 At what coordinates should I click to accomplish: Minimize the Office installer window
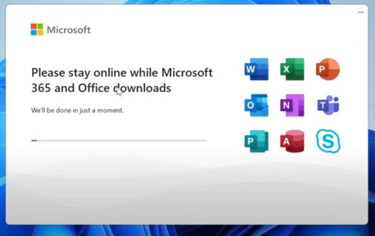click(361, 12)
